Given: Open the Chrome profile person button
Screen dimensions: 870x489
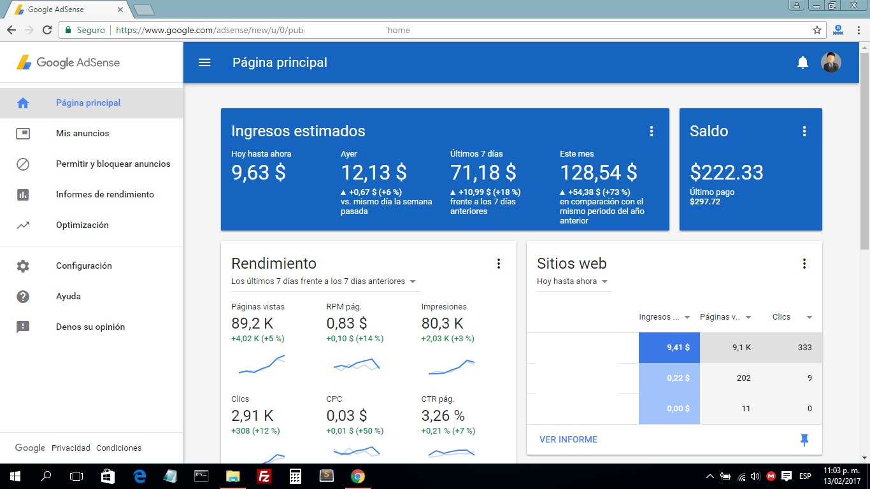Looking at the screenshot, I should click(x=797, y=5).
